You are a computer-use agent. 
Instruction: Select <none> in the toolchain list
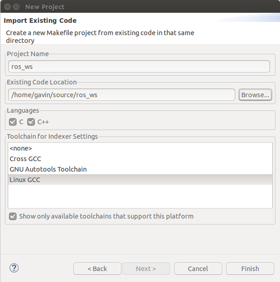21,148
